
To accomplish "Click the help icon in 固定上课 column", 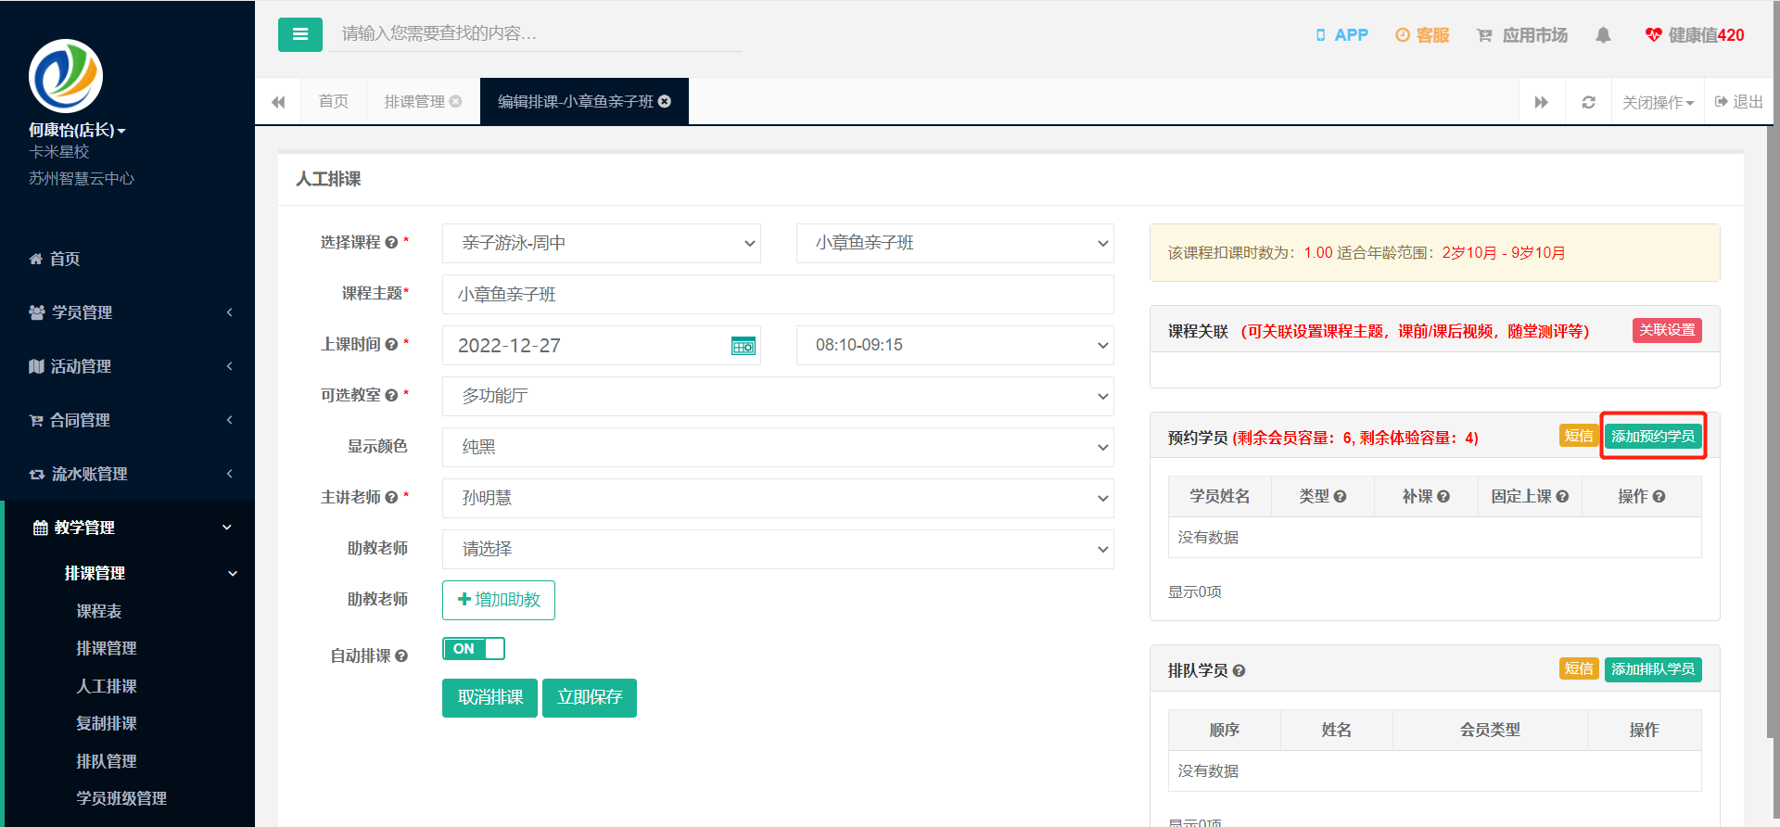I will (x=1562, y=496).
